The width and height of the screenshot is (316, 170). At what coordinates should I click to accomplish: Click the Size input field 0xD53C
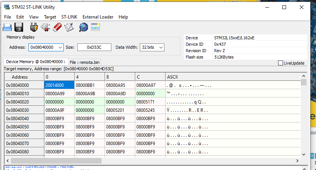click(94, 48)
